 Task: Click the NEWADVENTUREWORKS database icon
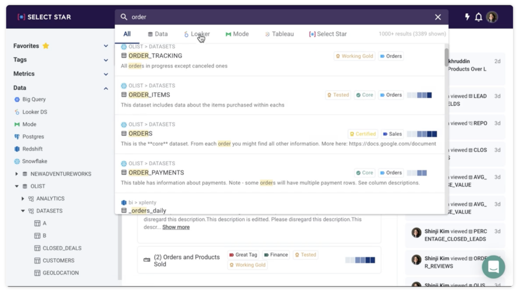(25, 174)
